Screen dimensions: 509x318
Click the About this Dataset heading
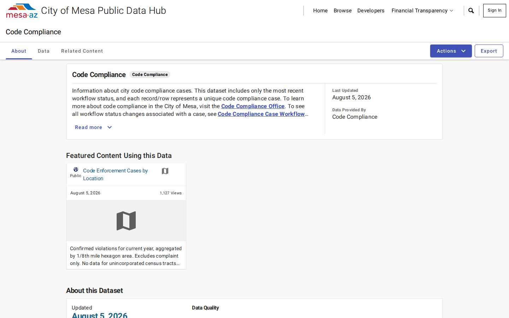[x=94, y=290]
